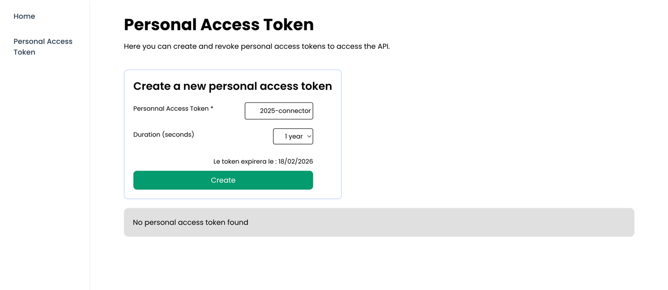Click the No personal access token found banner
The image size is (668, 290).
[379, 222]
